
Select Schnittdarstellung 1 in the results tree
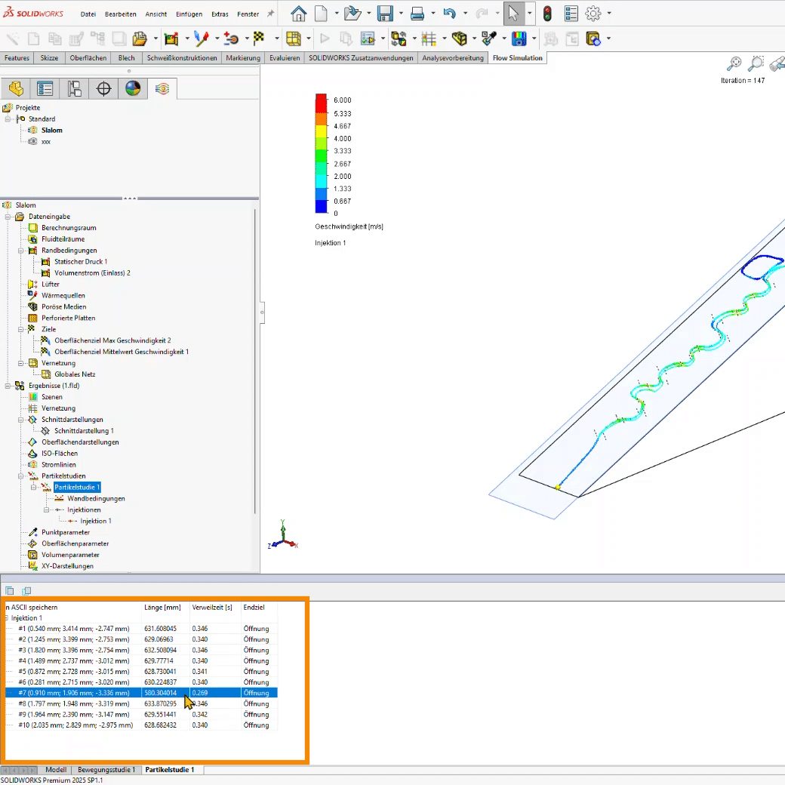coord(84,431)
